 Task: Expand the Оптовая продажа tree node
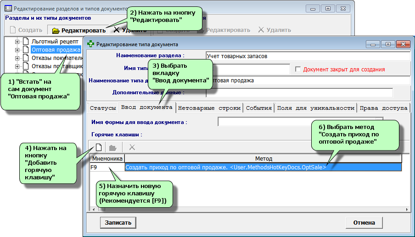pos(17,50)
